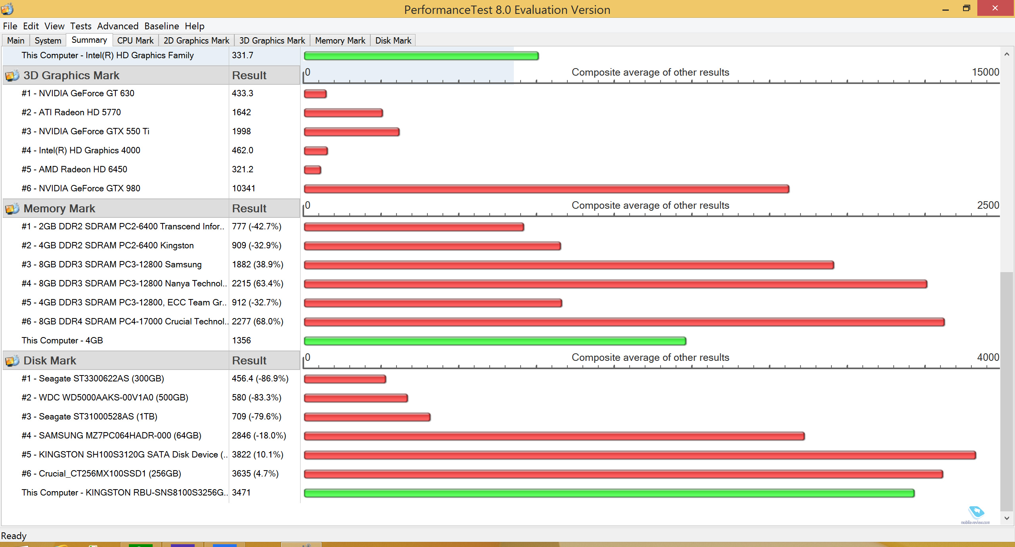The width and height of the screenshot is (1015, 547).
Task: Click the green bar for This Computer 4GB
Action: 495,341
